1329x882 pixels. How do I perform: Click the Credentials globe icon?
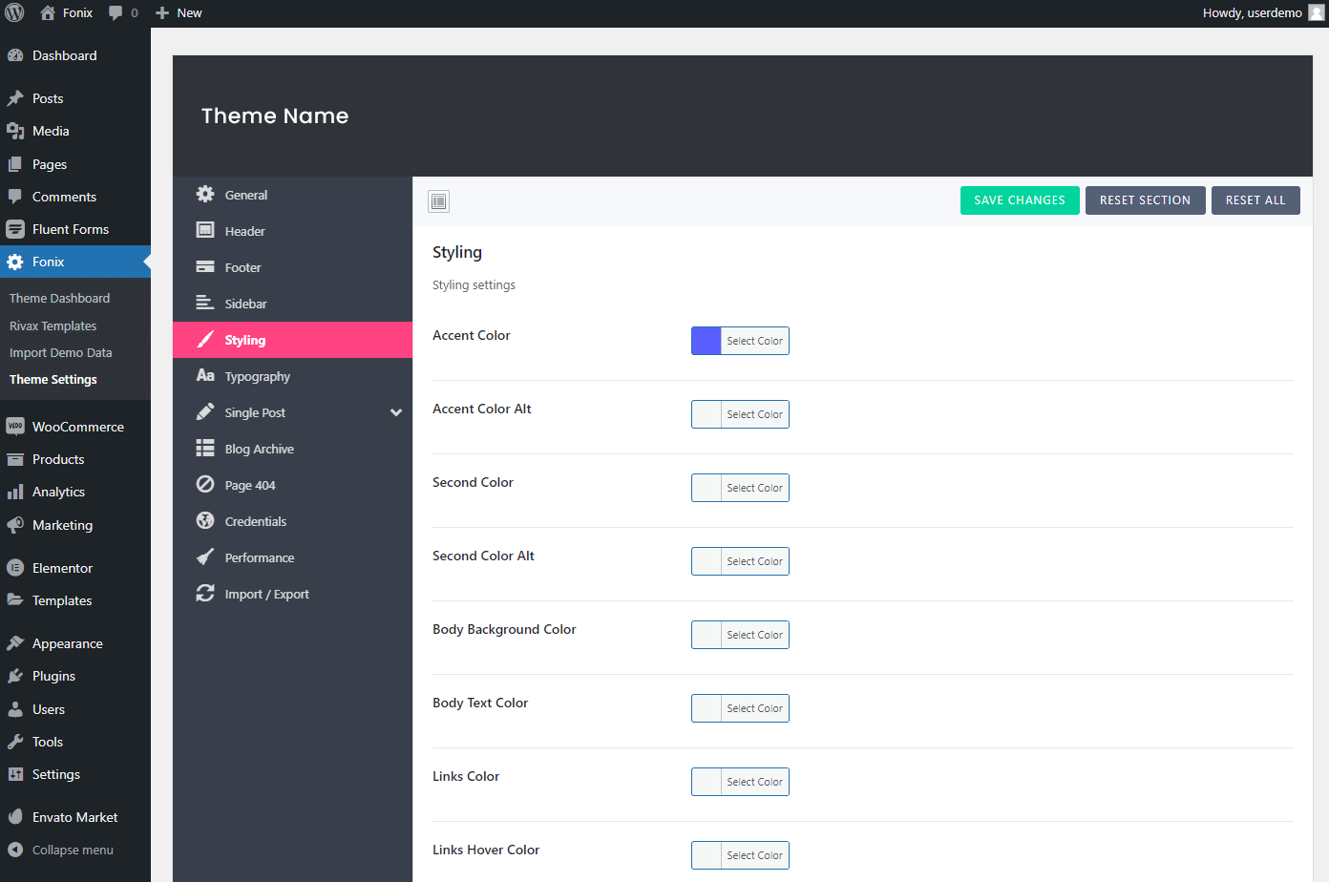(x=205, y=521)
